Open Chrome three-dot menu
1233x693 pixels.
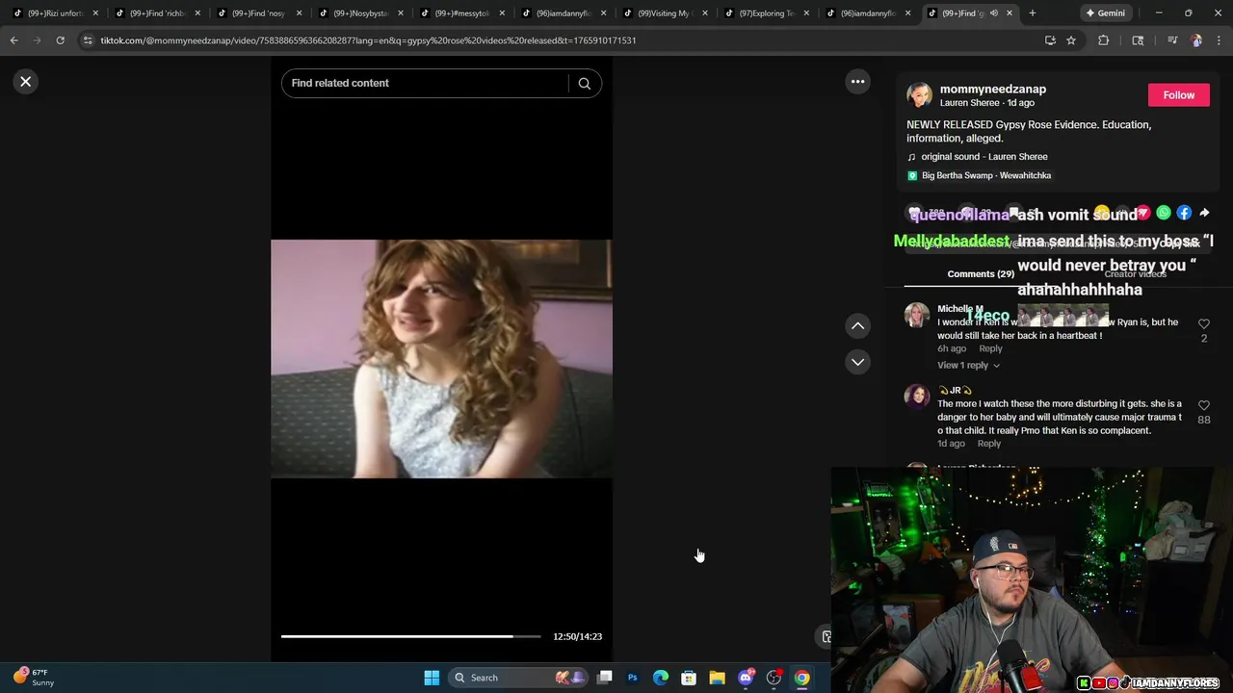click(1219, 40)
